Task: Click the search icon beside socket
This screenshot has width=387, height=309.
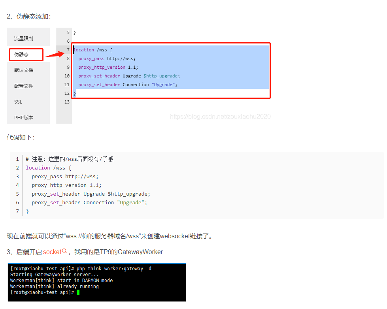Action: 64,251
